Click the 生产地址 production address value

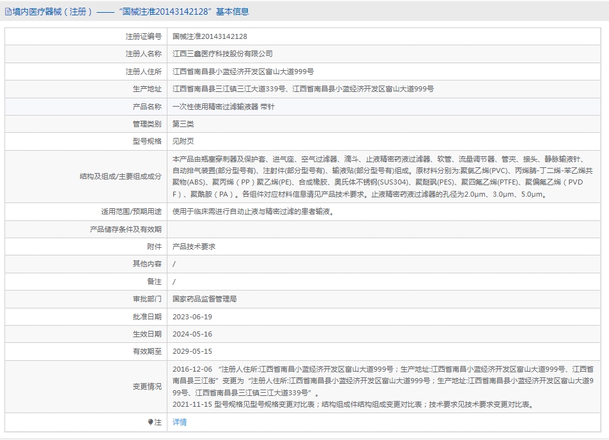pyautogui.click(x=303, y=89)
